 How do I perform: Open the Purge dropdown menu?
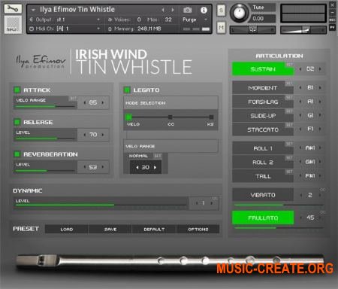pyautogui.click(x=195, y=20)
